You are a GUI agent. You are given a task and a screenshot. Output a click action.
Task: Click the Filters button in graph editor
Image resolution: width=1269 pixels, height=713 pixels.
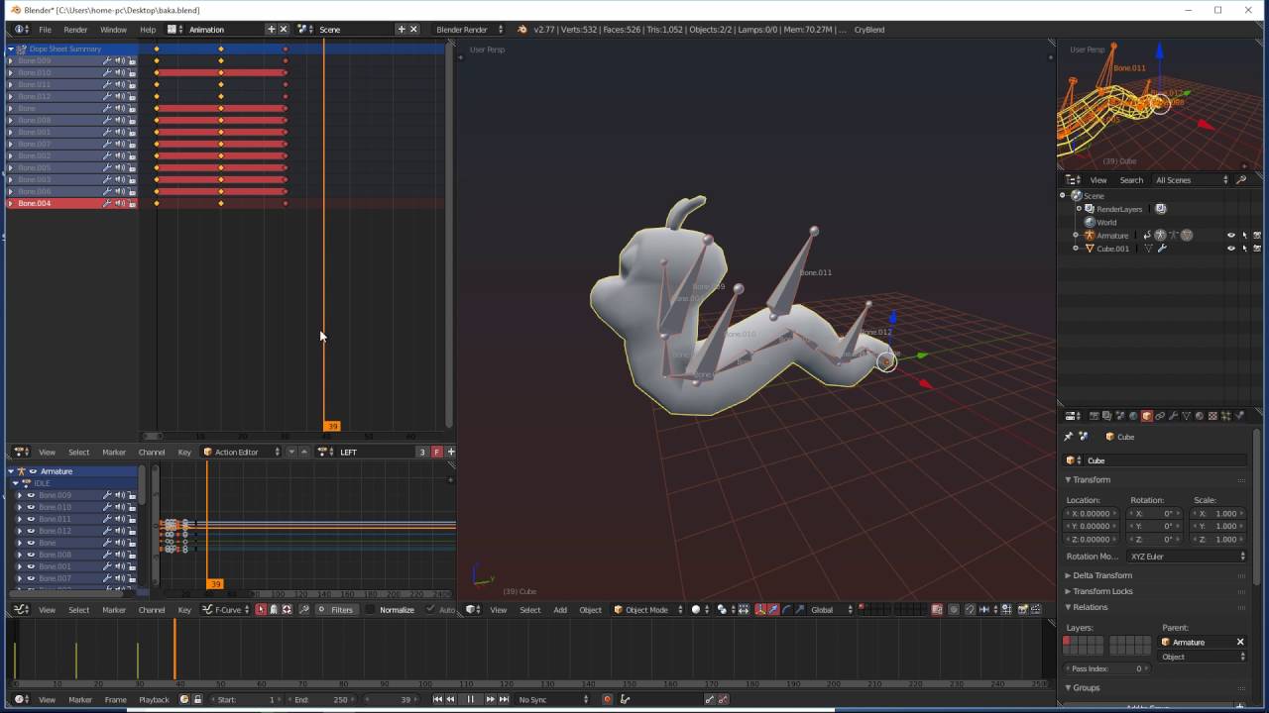pos(336,610)
